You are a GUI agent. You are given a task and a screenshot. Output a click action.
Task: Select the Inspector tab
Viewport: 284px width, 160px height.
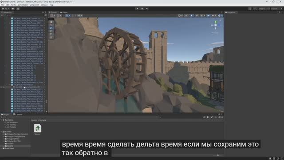click(230, 12)
